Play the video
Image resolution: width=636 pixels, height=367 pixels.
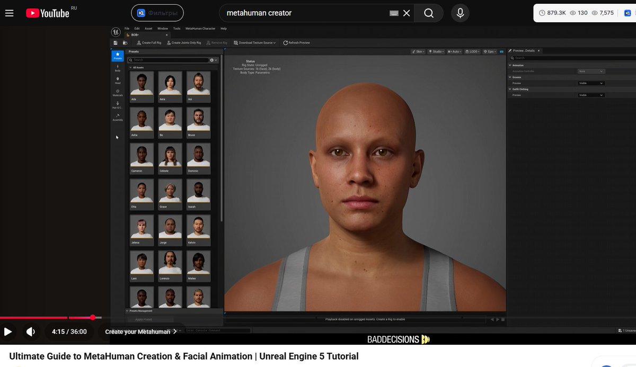point(8,332)
